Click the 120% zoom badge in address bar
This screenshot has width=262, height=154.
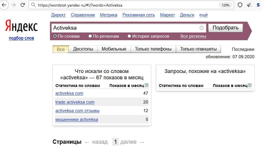(x=225, y=5)
